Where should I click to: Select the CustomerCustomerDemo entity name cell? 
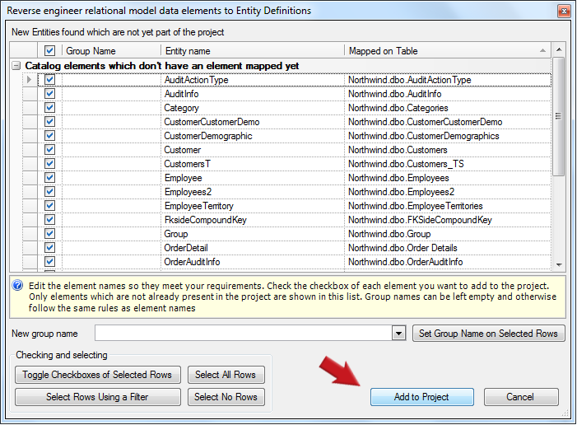pyautogui.click(x=253, y=122)
